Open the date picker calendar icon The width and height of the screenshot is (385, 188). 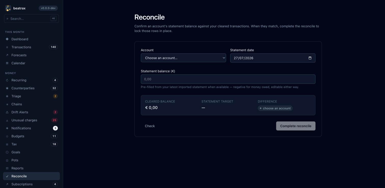[x=310, y=58]
